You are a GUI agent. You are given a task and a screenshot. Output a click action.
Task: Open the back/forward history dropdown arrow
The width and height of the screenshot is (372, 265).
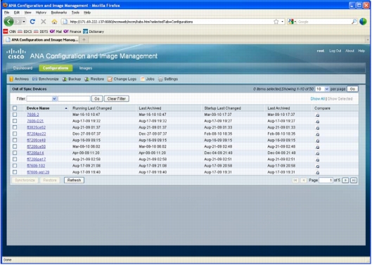(24, 22)
